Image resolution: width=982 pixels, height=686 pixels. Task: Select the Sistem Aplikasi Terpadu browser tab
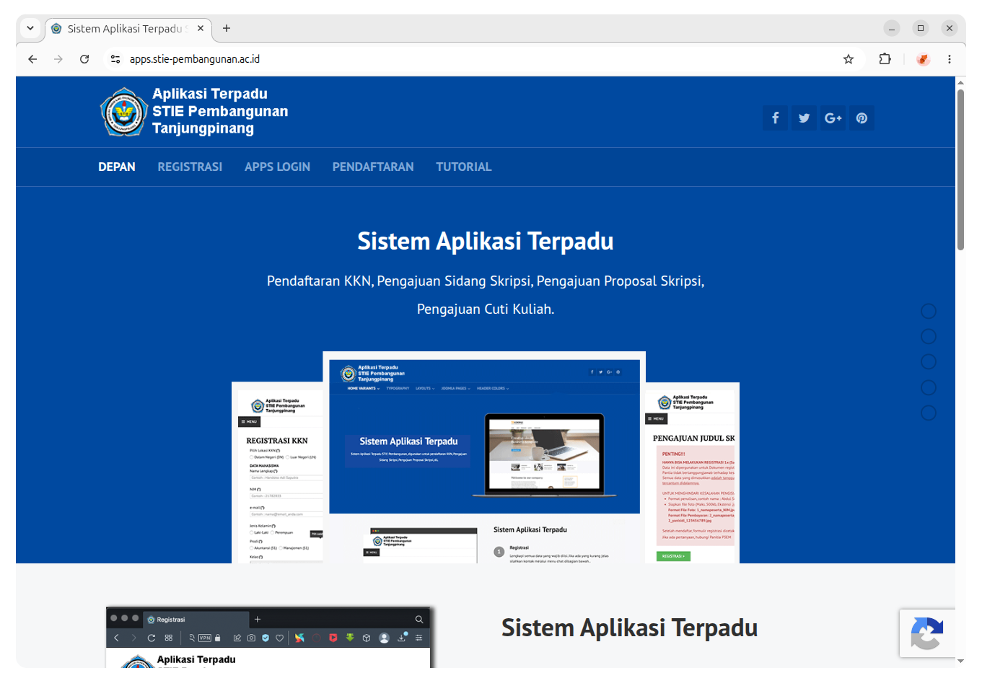128,29
